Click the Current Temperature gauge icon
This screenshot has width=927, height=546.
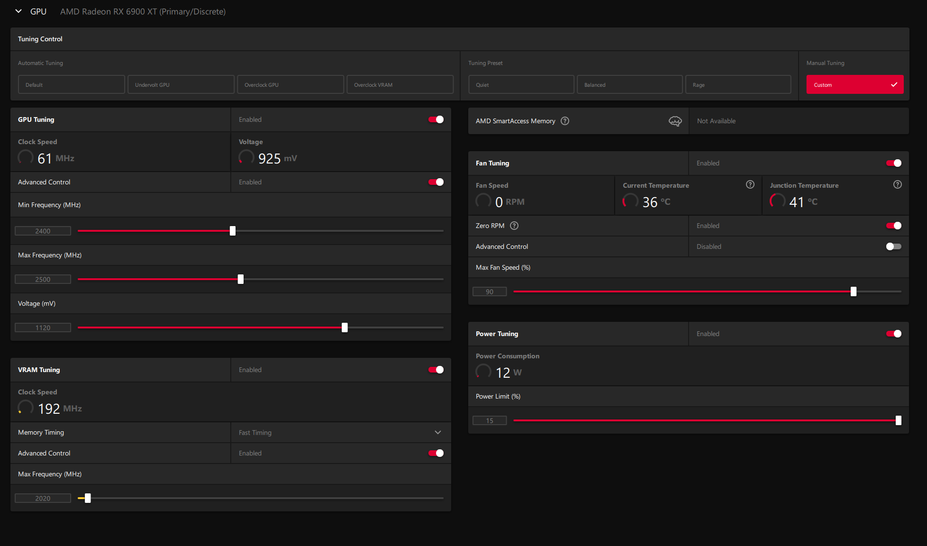630,200
